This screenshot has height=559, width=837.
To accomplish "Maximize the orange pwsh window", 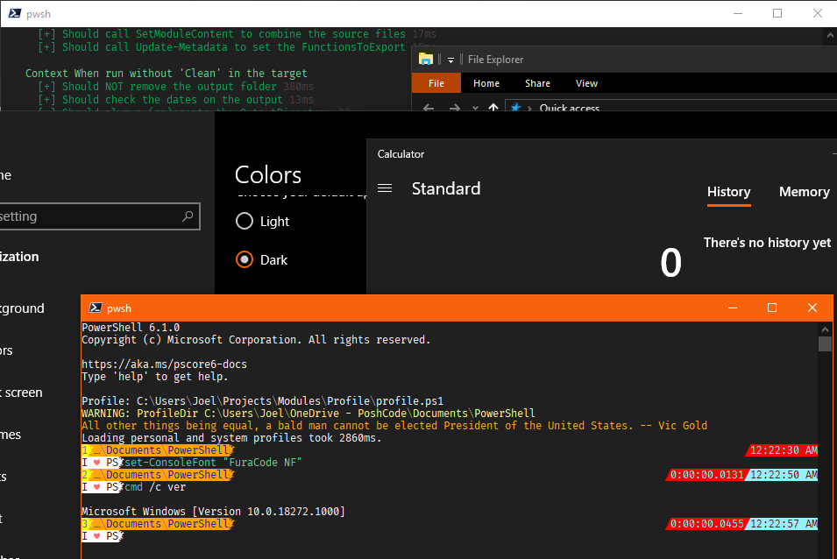I will [772, 308].
